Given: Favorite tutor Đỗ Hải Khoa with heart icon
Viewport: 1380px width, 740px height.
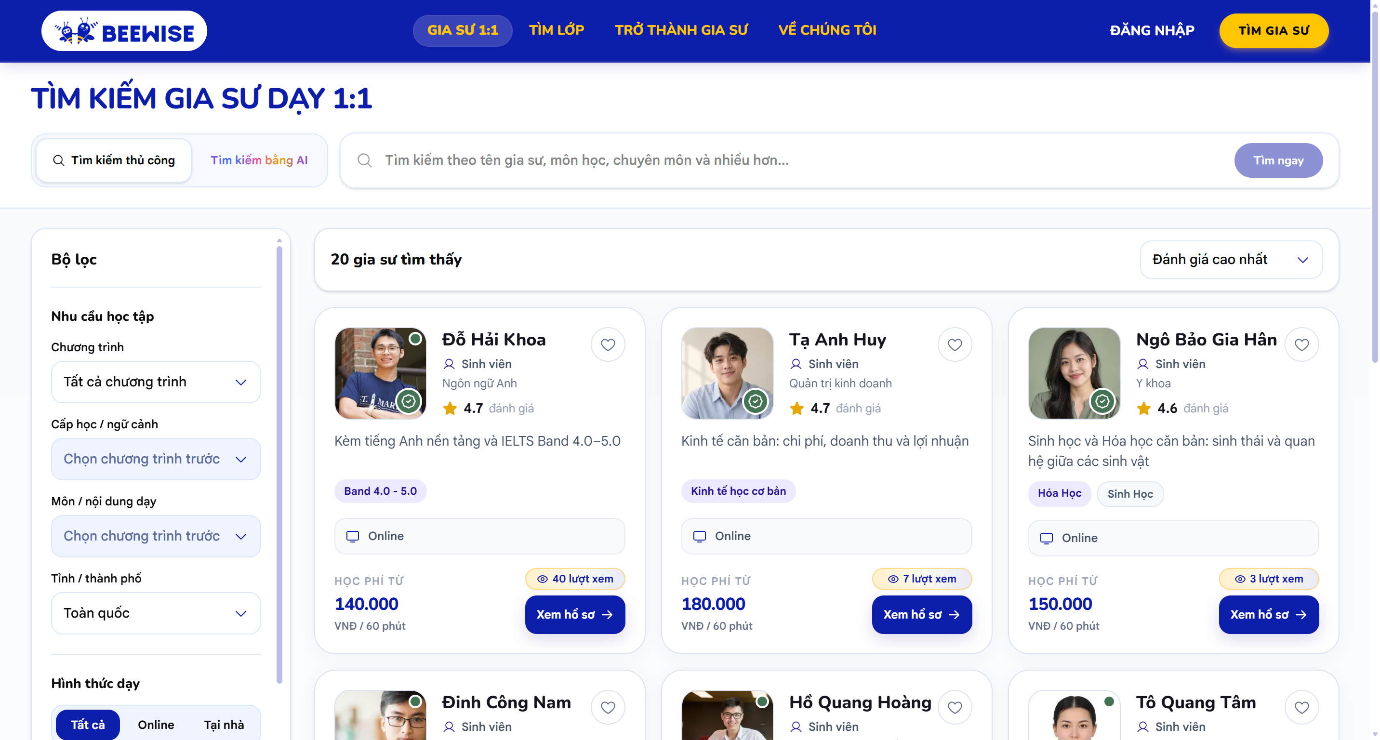Looking at the screenshot, I should pyautogui.click(x=608, y=345).
